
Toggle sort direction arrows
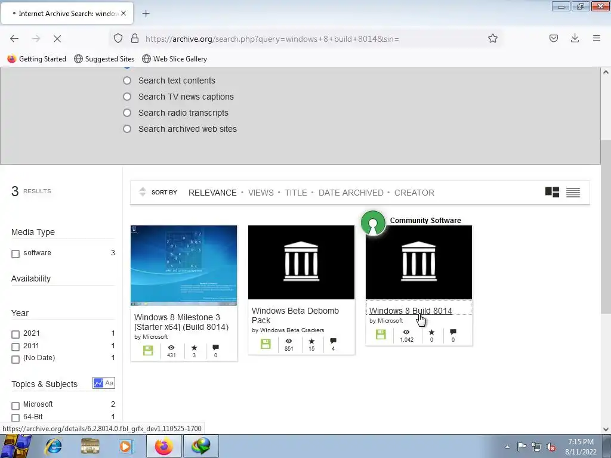pyautogui.click(x=142, y=191)
